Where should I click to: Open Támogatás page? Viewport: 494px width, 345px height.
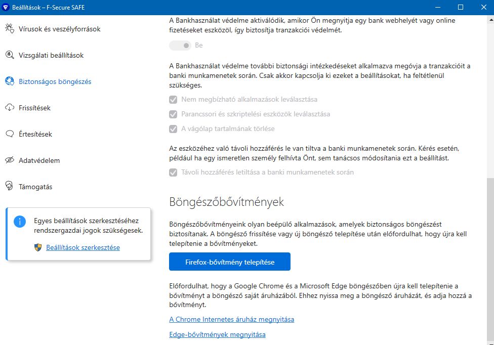coord(35,187)
